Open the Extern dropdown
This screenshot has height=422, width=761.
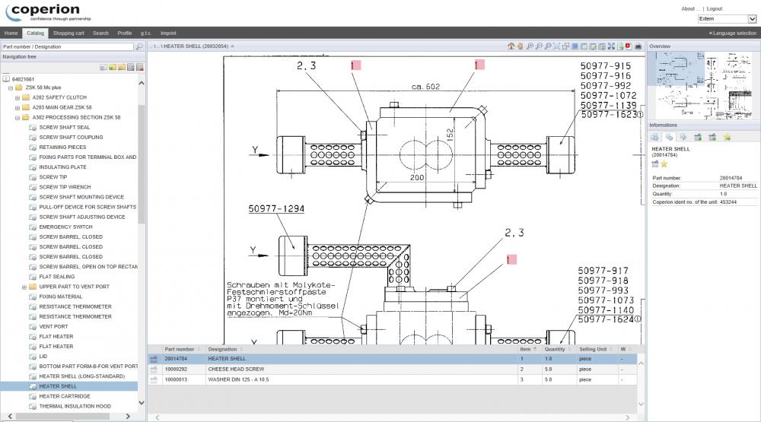pos(727,19)
